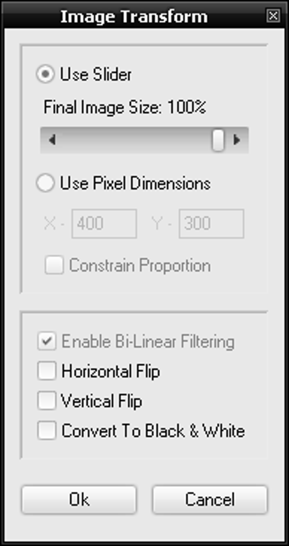Select the Use Pixel Dimensions option
This screenshot has width=289, height=546.
(45, 183)
